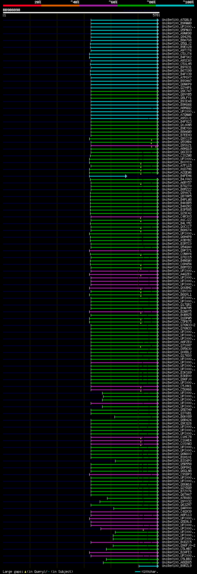Click the green alignment bar for B3S4P0
The image size is (197, 574).
click(x=137, y=461)
